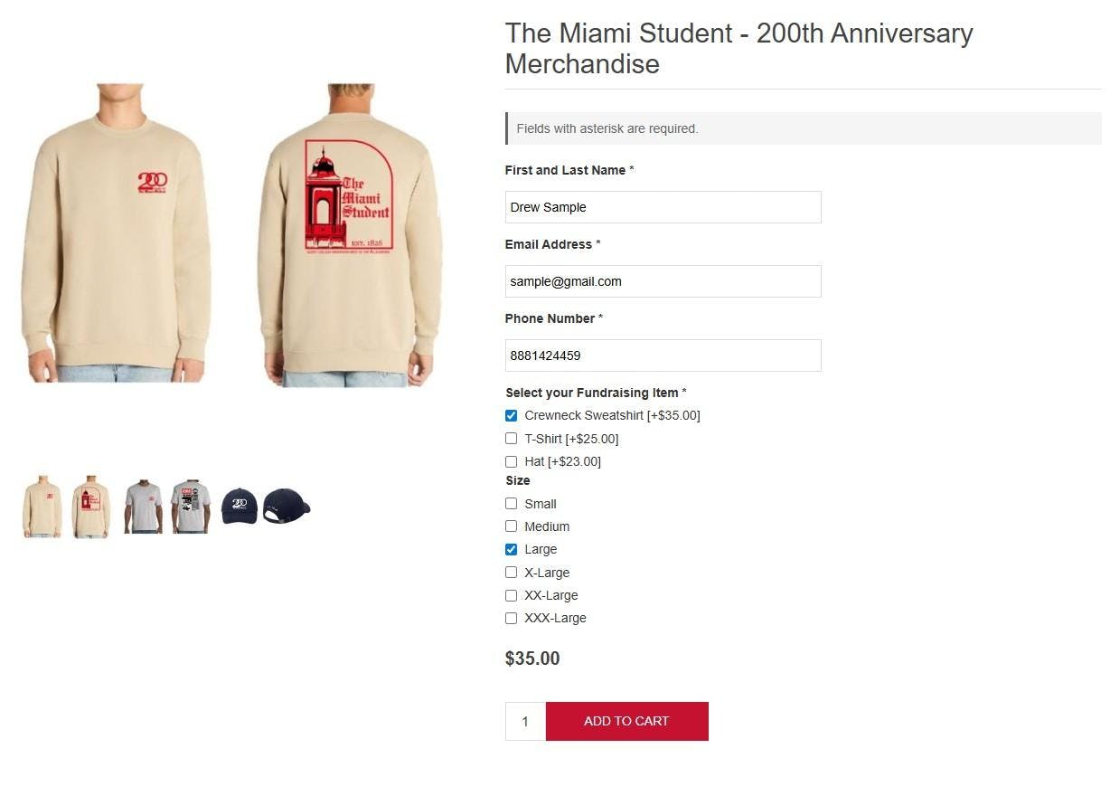This screenshot has height=796, width=1110.
Task: Click the quantity input box
Action: pyautogui.click(x=525, y=722)
